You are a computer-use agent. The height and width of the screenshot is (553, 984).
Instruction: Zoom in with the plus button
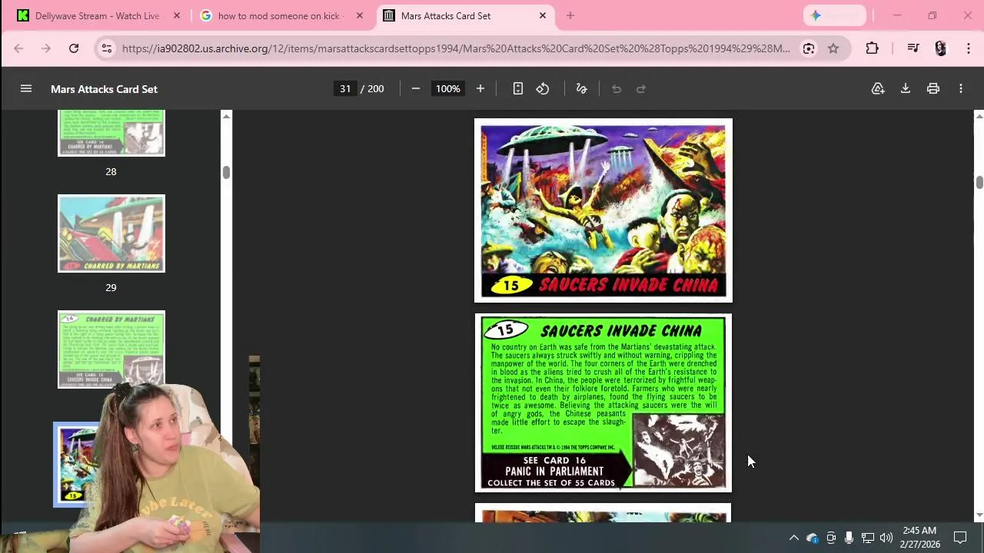point(480,89)
